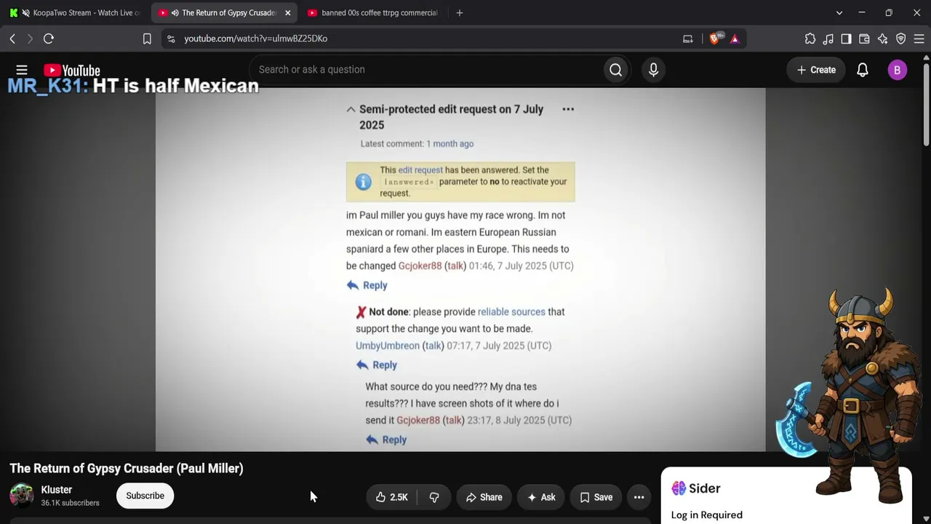Open the purple account avatar menu
Viewport: 931px width, 524px height.
(897, 70)
